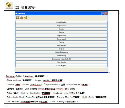Click 'Color Mapping' in description text
Viewport: 125px width, 108px height.
click(x=57, y=101)
